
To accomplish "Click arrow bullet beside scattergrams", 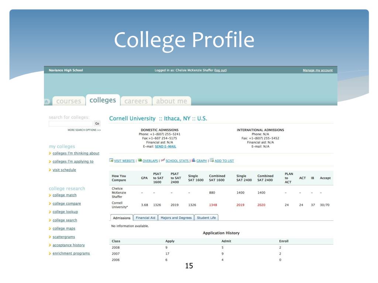I will point(50,237).
